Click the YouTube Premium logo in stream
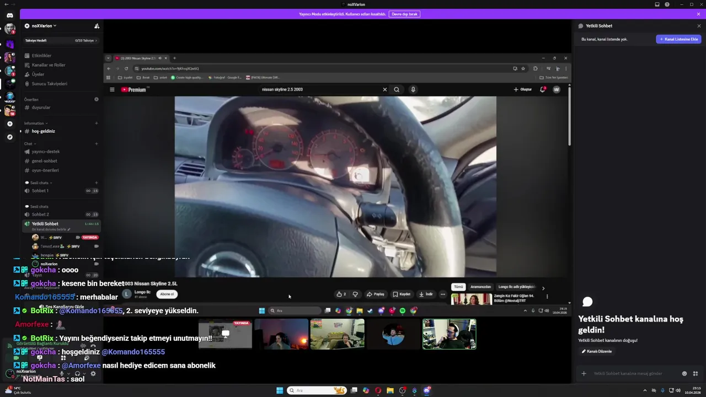Viewport: 706px width, 397px height. 133,89
